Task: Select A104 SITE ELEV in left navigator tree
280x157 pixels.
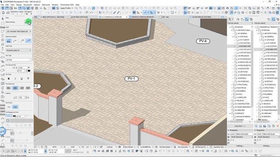Action: pyautogui.click(x=245, y=49)
